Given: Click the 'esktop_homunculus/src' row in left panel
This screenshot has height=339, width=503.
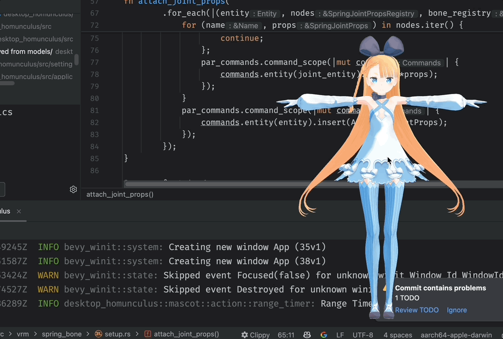Looking at the screenshot, I should (36, 39).
